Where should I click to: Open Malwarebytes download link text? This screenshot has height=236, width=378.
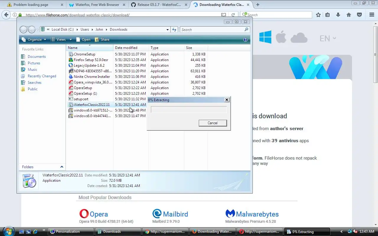click(x=257, y=214)
